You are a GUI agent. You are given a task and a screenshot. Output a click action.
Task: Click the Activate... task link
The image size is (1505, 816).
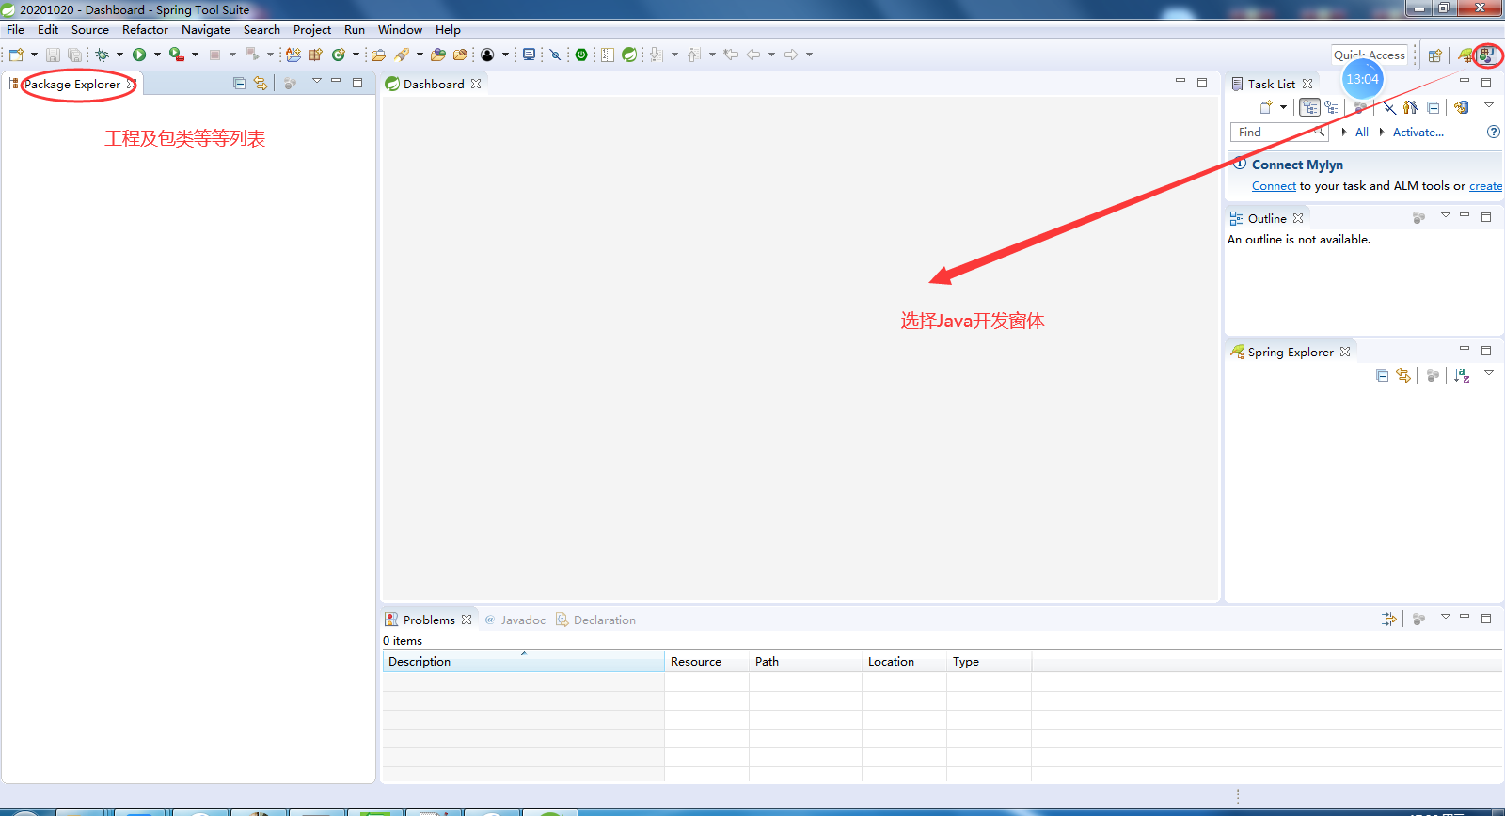[x=1418, y=133]
